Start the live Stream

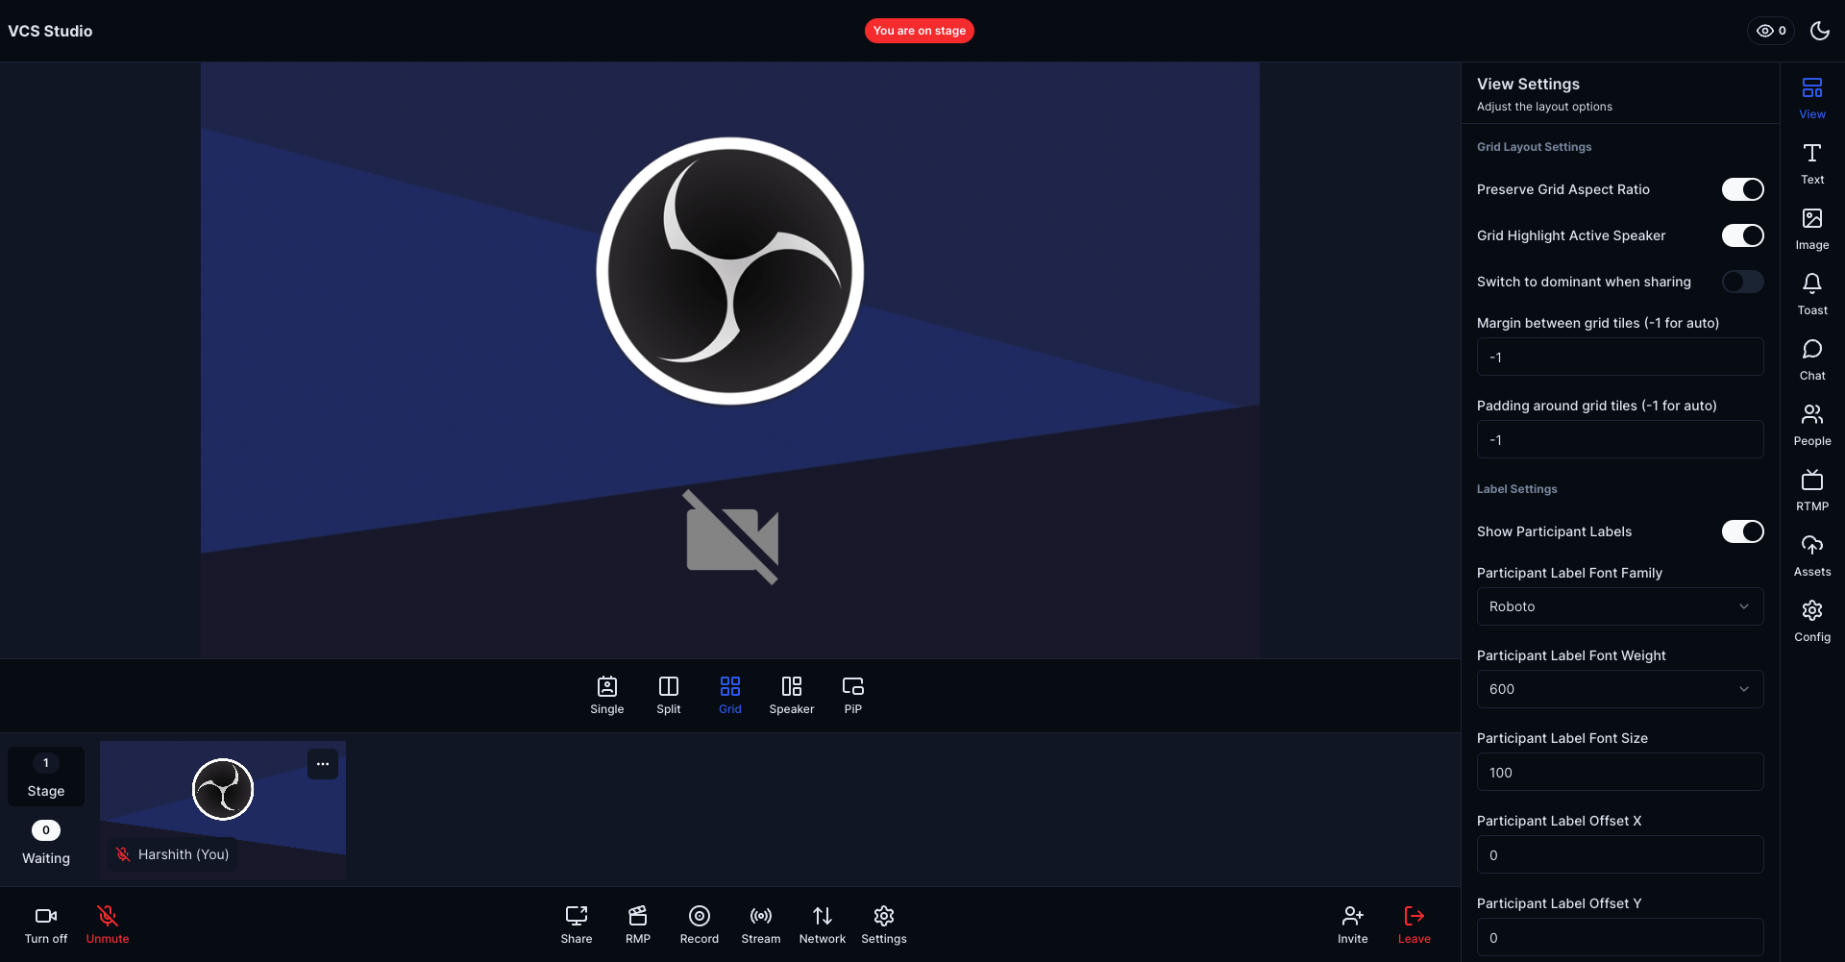pos(761,925)
